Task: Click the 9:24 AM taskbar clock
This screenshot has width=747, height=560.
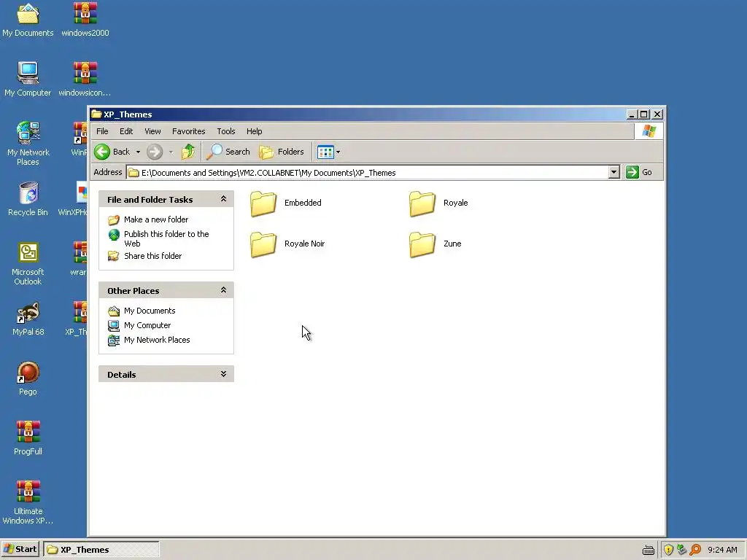Action: point(722,550)
